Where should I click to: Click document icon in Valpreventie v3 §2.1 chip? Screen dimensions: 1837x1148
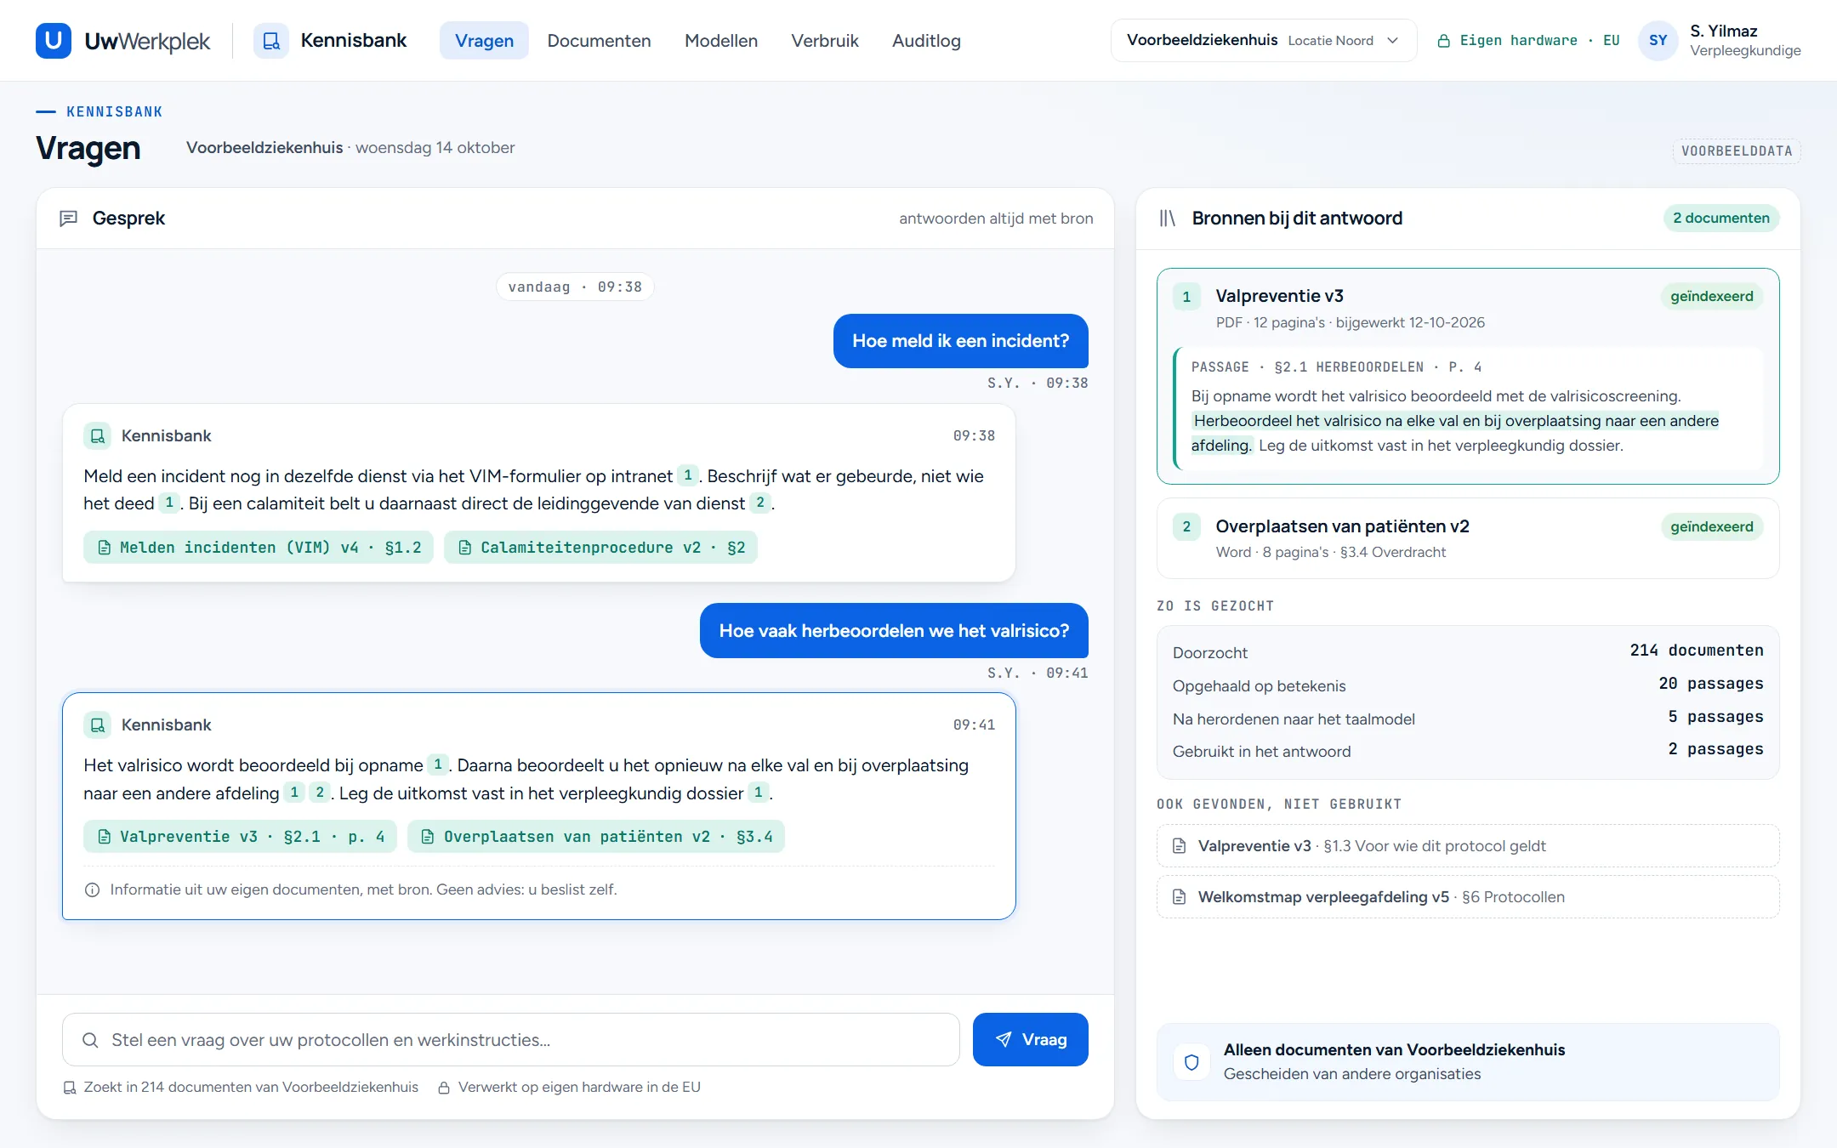pyautogui.click(x=104, y=837)
